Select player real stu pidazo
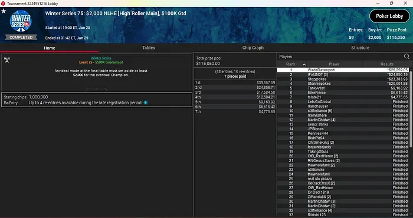413x218 pixels. click(x=343, y=179)
